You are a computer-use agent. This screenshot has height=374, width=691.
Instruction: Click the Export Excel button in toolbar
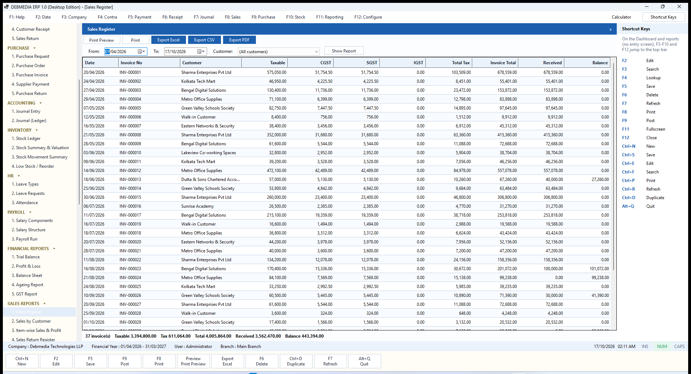point(168,40)
